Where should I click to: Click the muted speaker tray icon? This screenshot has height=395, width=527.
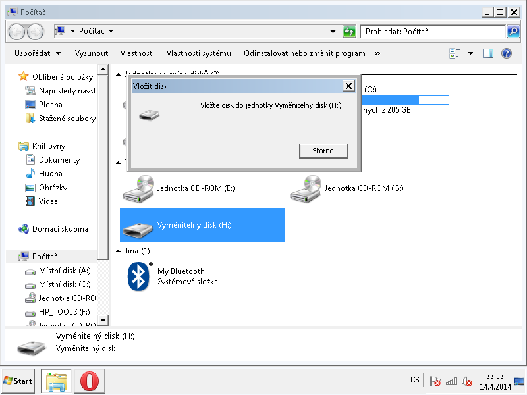pos(467,381)
